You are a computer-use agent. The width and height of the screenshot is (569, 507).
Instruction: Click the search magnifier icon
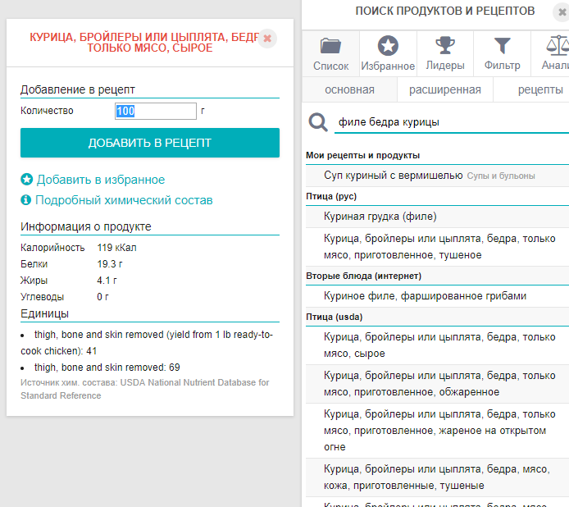coord(318,122)
